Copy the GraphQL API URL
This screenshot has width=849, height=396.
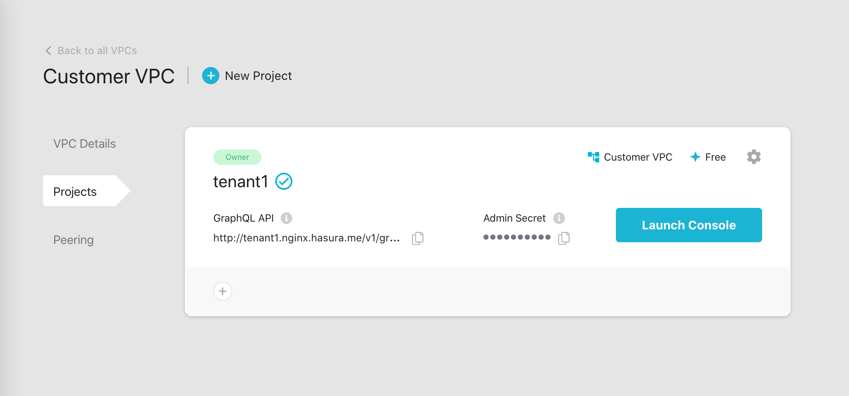418,238
